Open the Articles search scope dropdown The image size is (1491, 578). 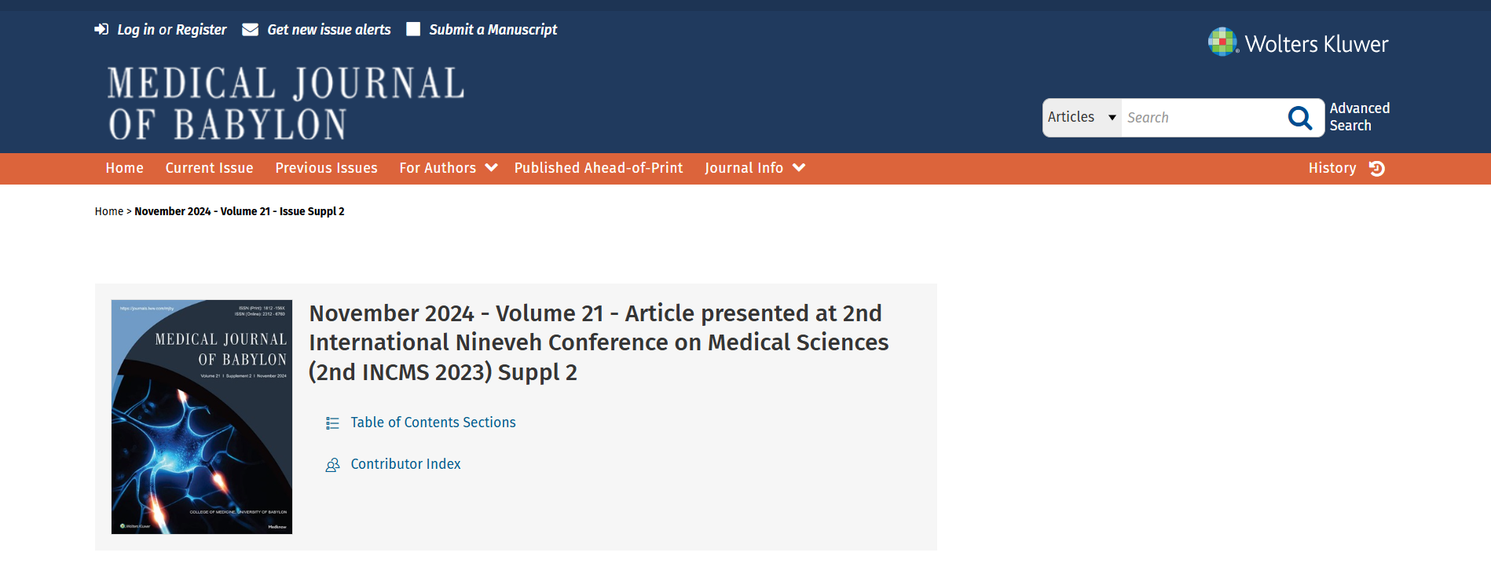tap(1082, 117)
